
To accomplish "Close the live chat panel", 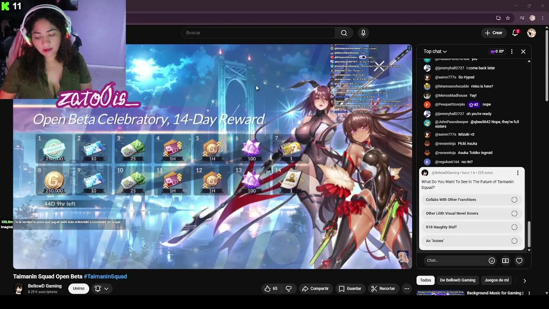I will [x=523, y=51].
